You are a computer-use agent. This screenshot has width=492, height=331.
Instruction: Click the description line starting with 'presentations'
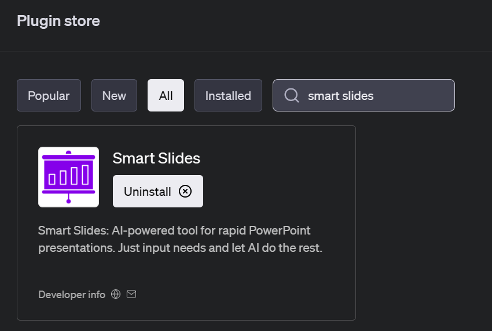point(180,248)
